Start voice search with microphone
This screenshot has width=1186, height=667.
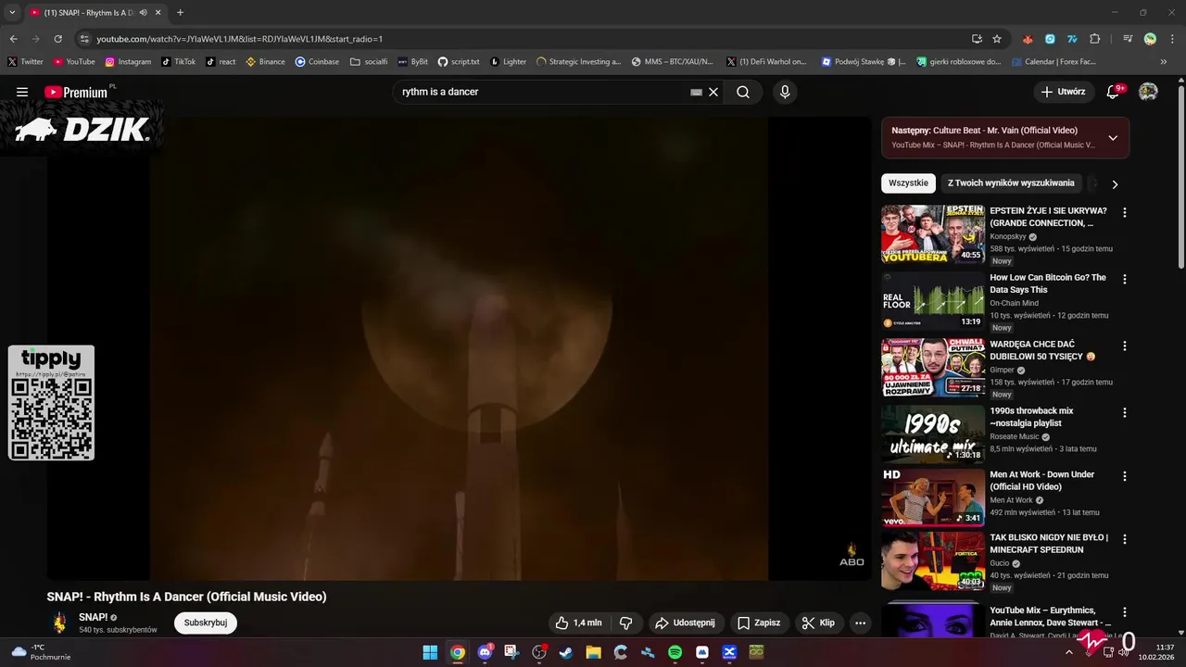(x=785, y=92)
